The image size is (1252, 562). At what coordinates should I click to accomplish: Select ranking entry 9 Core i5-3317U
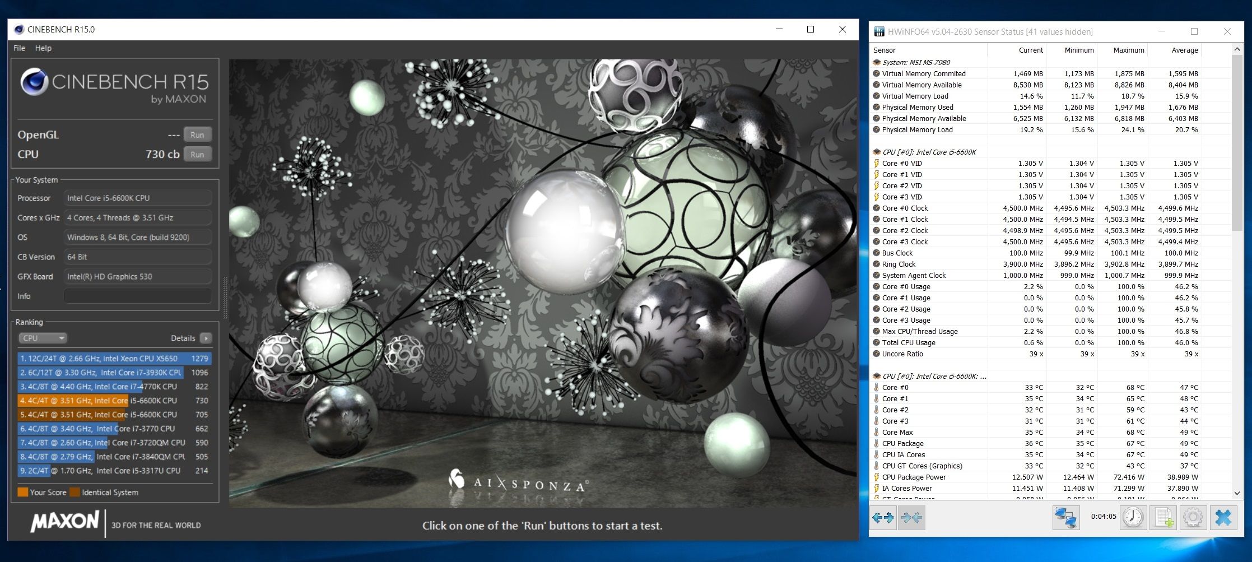pos(114,471)
